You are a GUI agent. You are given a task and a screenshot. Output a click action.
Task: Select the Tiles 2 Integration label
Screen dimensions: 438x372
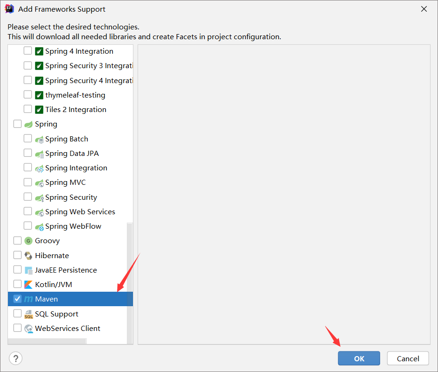tap(76, 110)
